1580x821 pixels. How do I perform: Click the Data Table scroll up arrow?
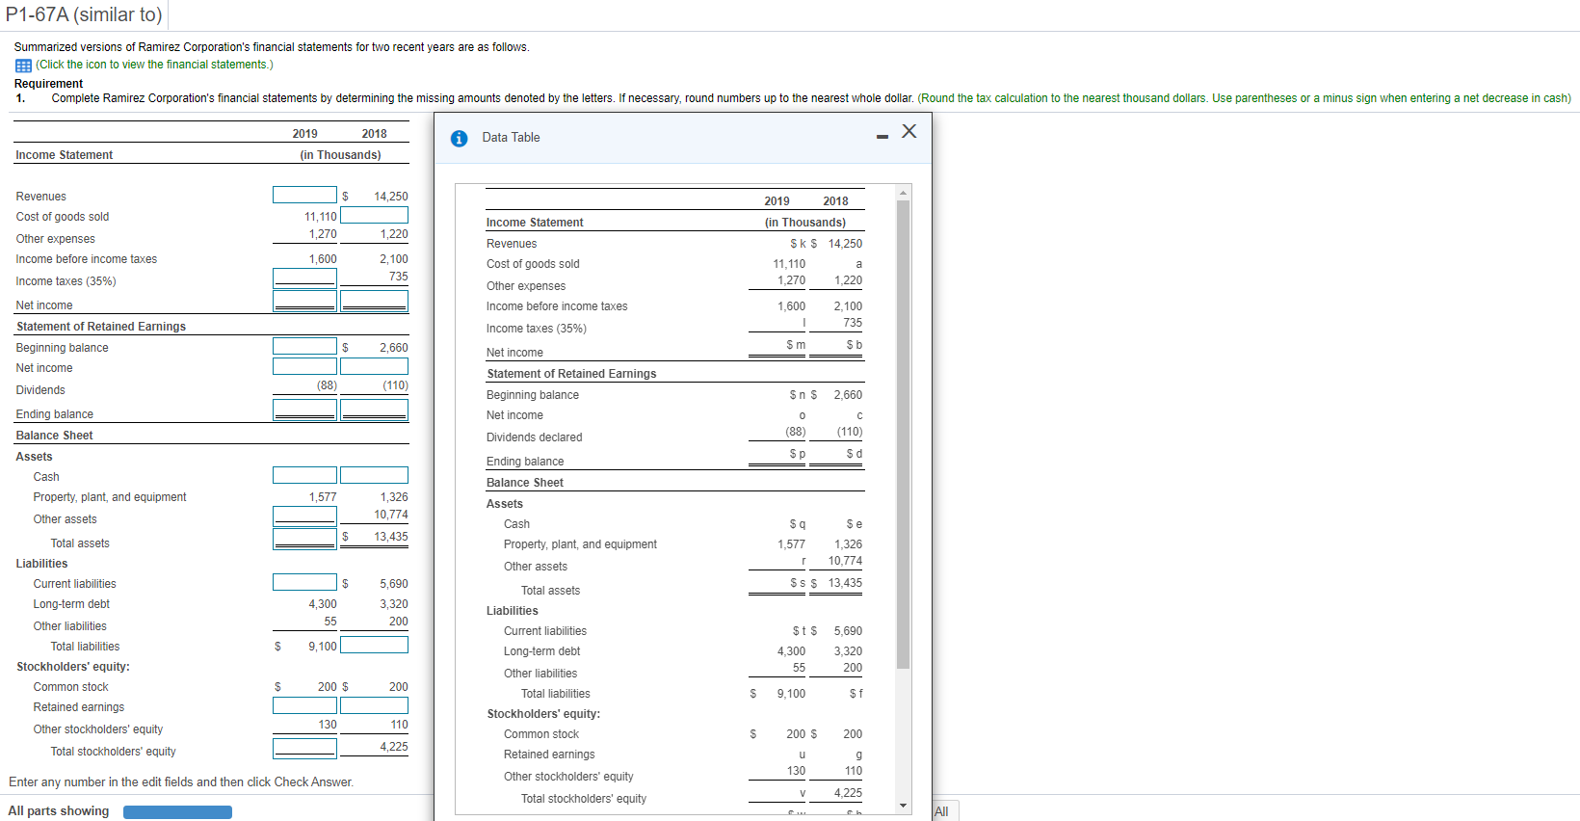(x=903, y=192)
